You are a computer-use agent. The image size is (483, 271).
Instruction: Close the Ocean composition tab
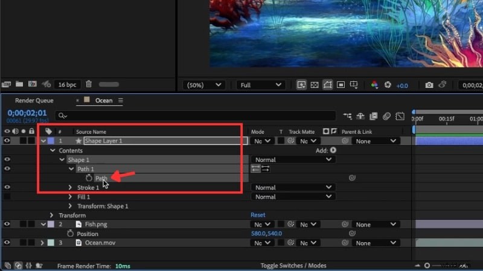(x=77, y=100)
